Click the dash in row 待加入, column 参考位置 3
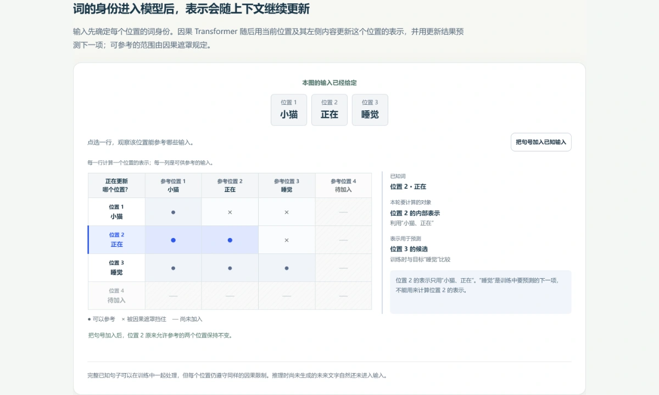659x395 pixels. pos(287,296)
